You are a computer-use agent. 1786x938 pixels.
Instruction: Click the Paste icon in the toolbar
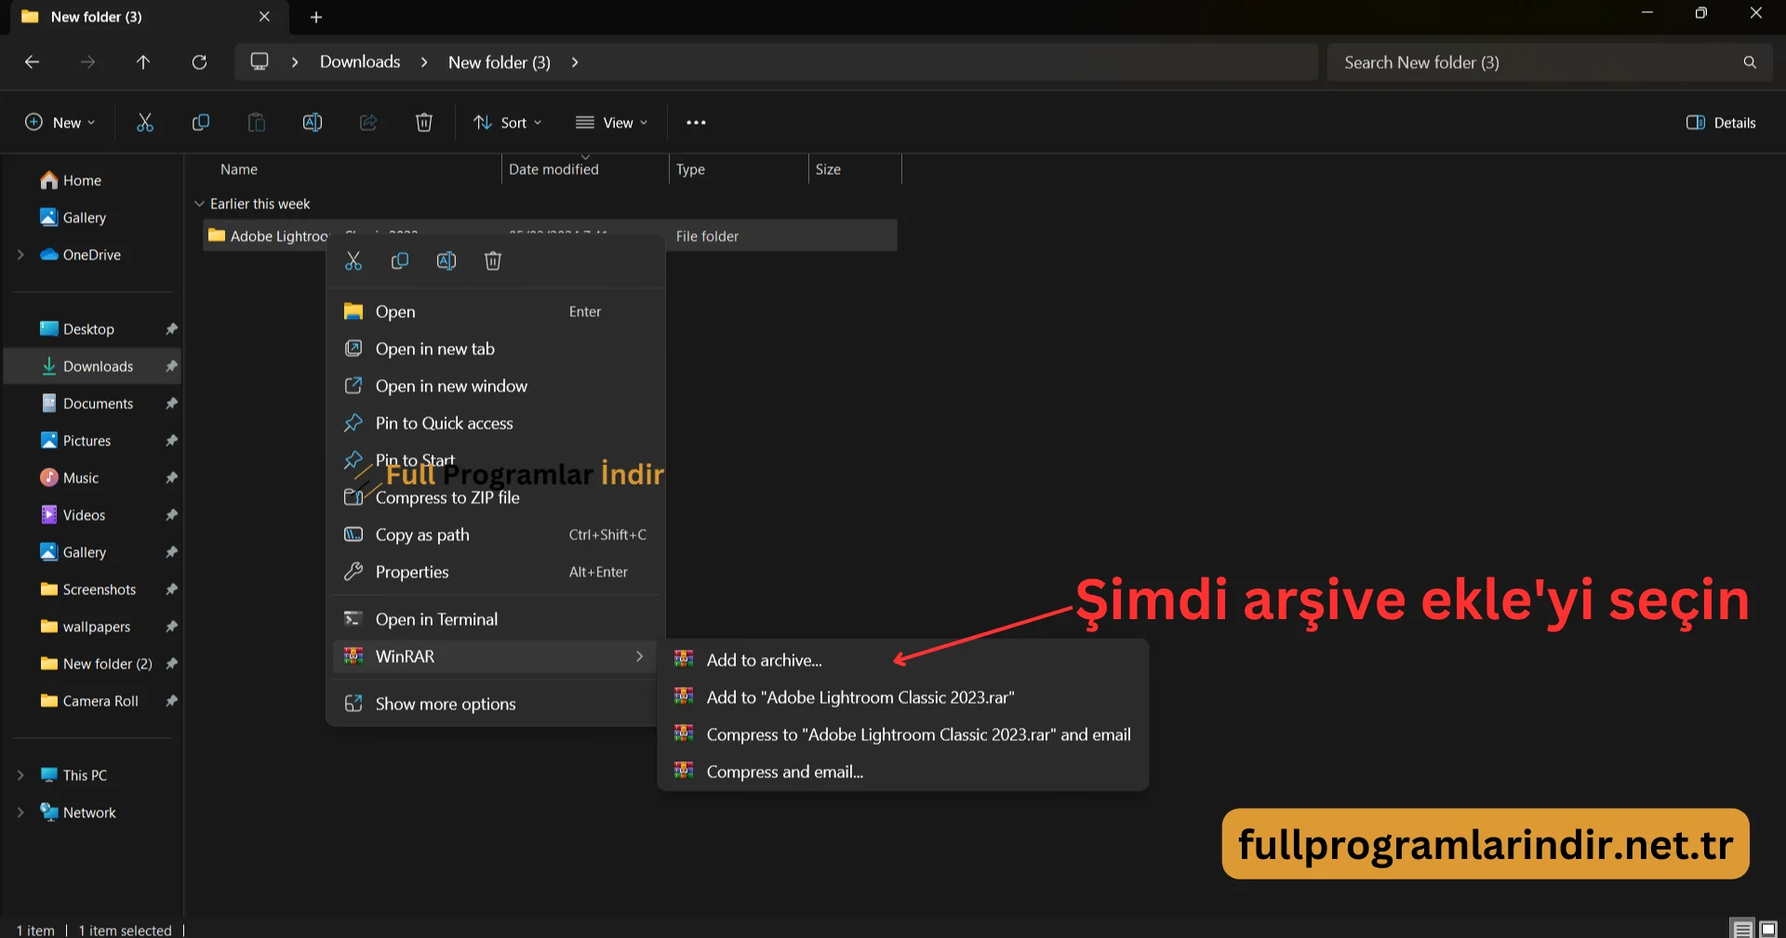(x=257, y=123)
